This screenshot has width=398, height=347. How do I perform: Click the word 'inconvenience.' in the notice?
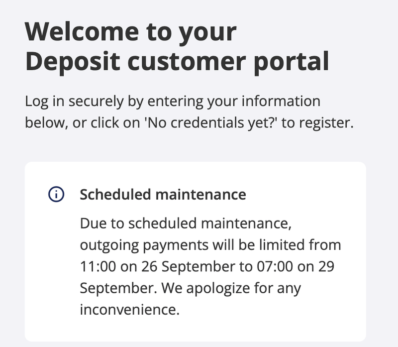pos(129,309)
